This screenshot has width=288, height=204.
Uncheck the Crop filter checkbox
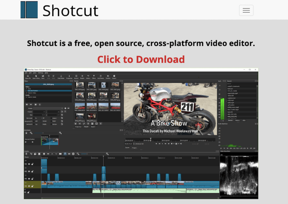(x=26, y=89)
